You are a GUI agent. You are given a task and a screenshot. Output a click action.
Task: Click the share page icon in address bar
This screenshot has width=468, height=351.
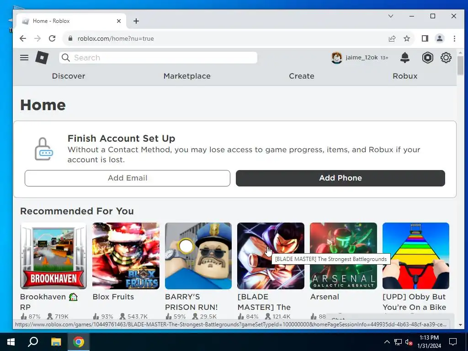click(x=392, y=38)
